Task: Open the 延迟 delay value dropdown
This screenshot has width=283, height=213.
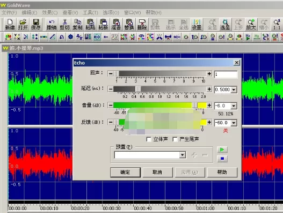Action: click(x=234, y=89)
